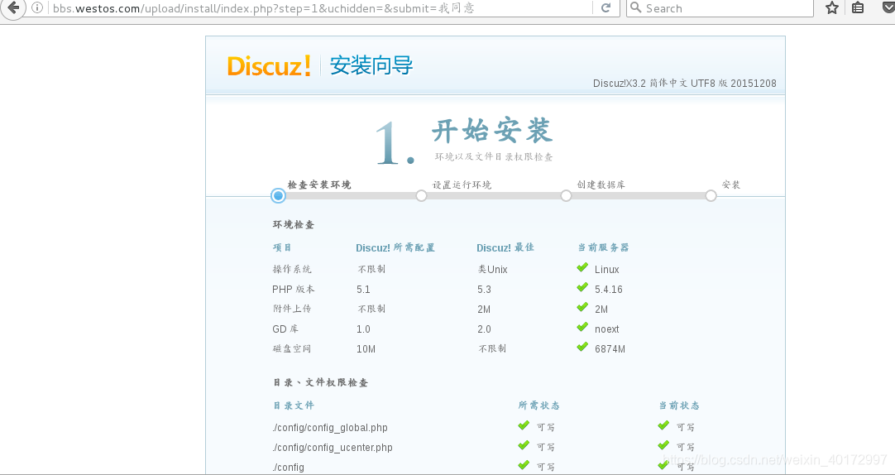Click the 所需状态 column header
Viewport: 895px width, 475px height.
(538, 405)
